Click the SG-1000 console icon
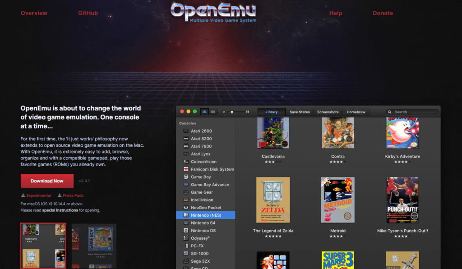Image resolution: width=462 pixels, height=269 pixels. click(x=186, y=253)
